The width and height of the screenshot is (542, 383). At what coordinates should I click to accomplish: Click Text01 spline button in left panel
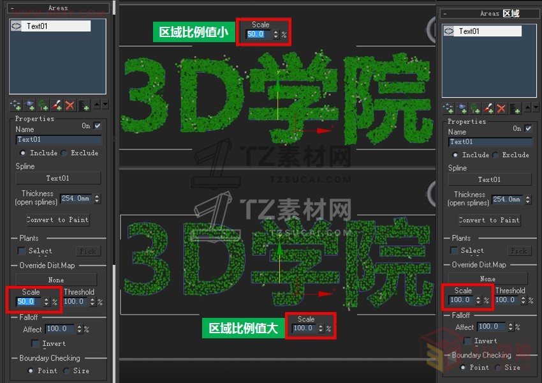pyautogui.click(x=58, y=178)
